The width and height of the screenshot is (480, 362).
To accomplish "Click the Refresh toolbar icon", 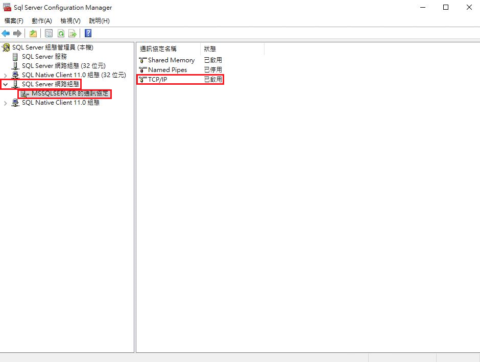I will pos(61,33).
